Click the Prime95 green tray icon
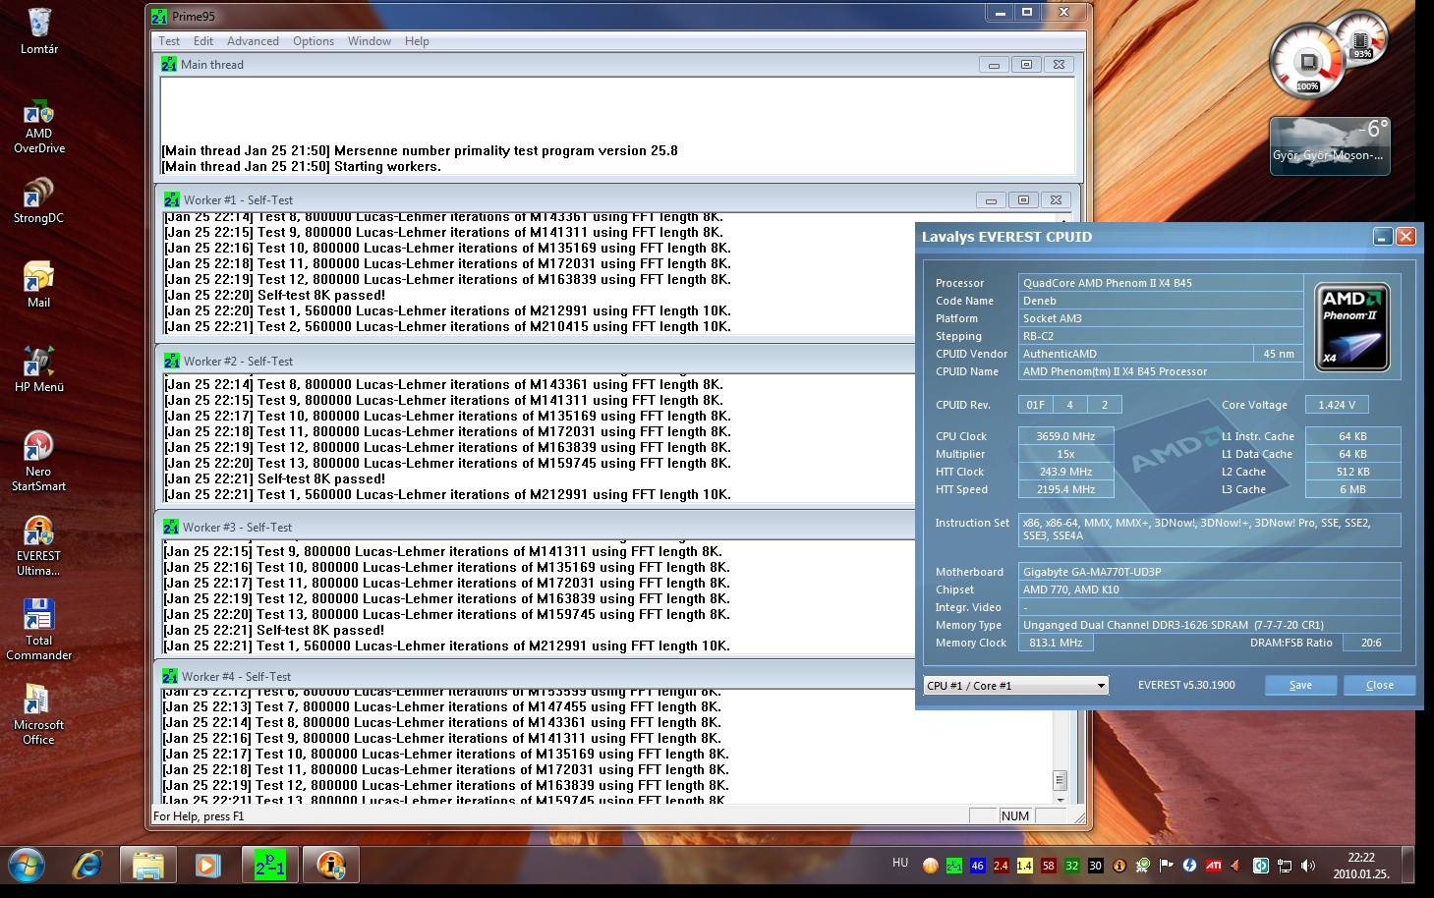This screenshot has width=1434, height=898. (953, 866)
